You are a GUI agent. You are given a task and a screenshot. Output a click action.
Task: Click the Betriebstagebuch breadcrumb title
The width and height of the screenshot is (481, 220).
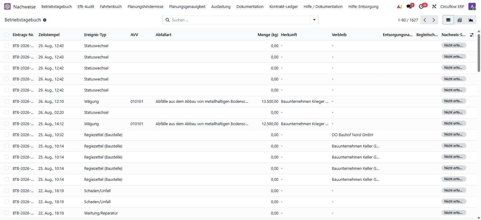coord(23,20)
